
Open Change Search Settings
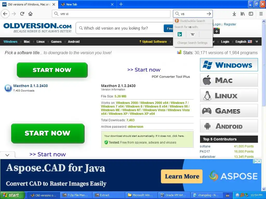tap(192, 43)
